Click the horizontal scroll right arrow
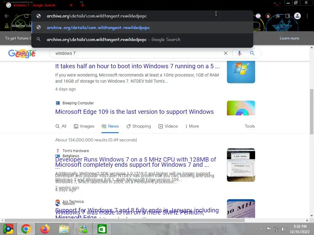 (x=307, y=220)
